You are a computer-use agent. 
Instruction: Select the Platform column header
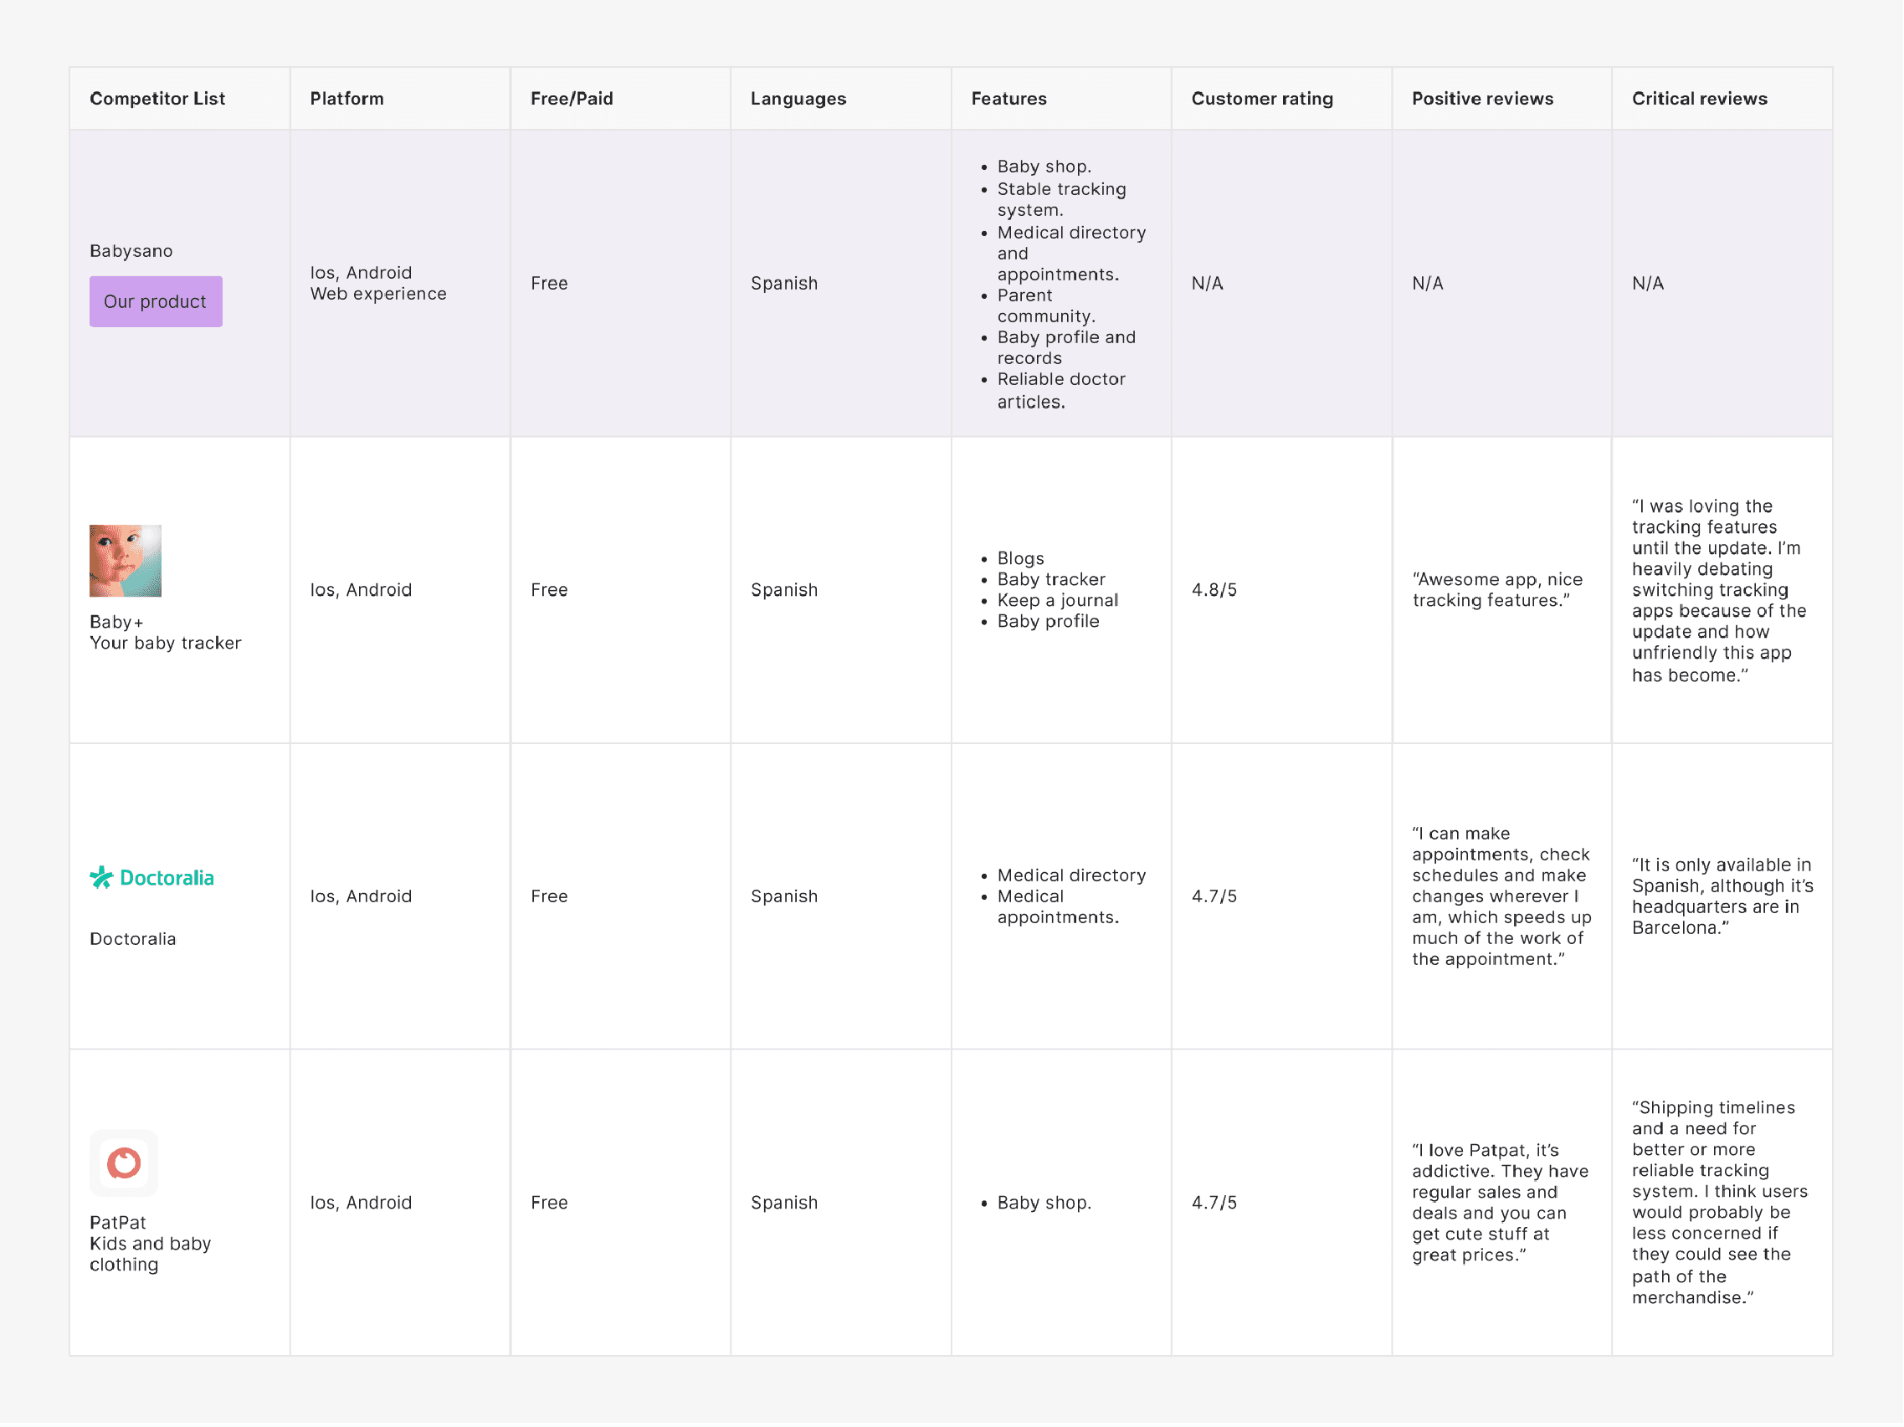click(346, 99)
